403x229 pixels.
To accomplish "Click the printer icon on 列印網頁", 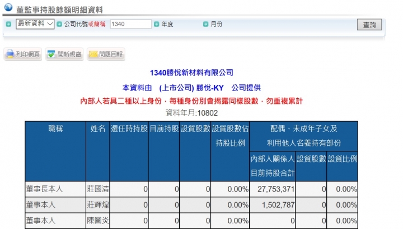I will 10,54.
